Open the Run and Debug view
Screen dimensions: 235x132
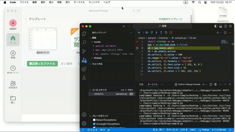84,60
